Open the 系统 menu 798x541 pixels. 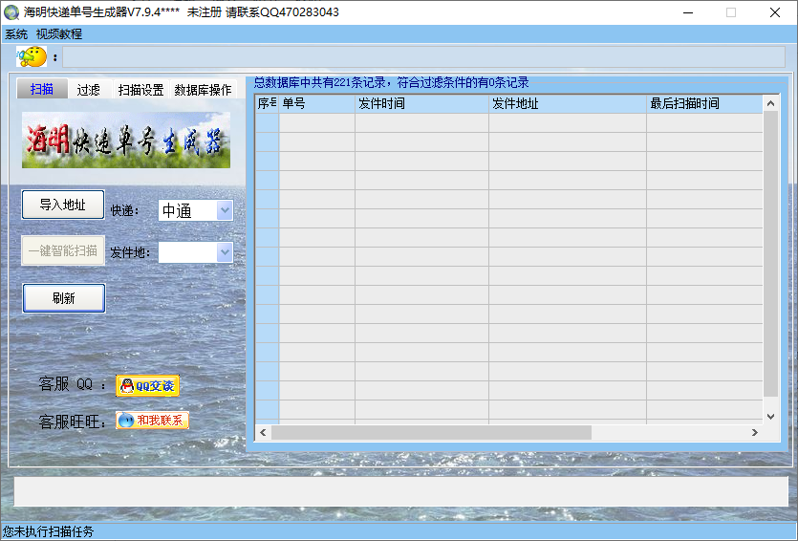click(x=16, y=33)
